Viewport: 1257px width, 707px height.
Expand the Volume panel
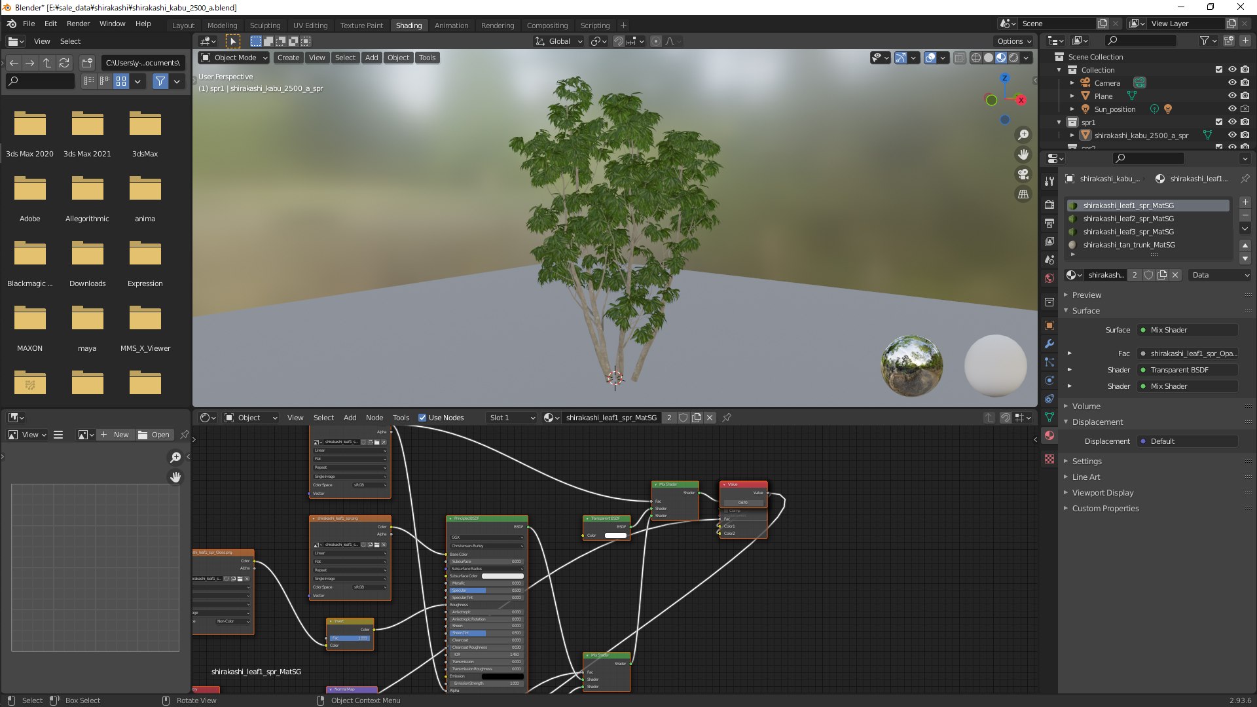[1086, 406]
